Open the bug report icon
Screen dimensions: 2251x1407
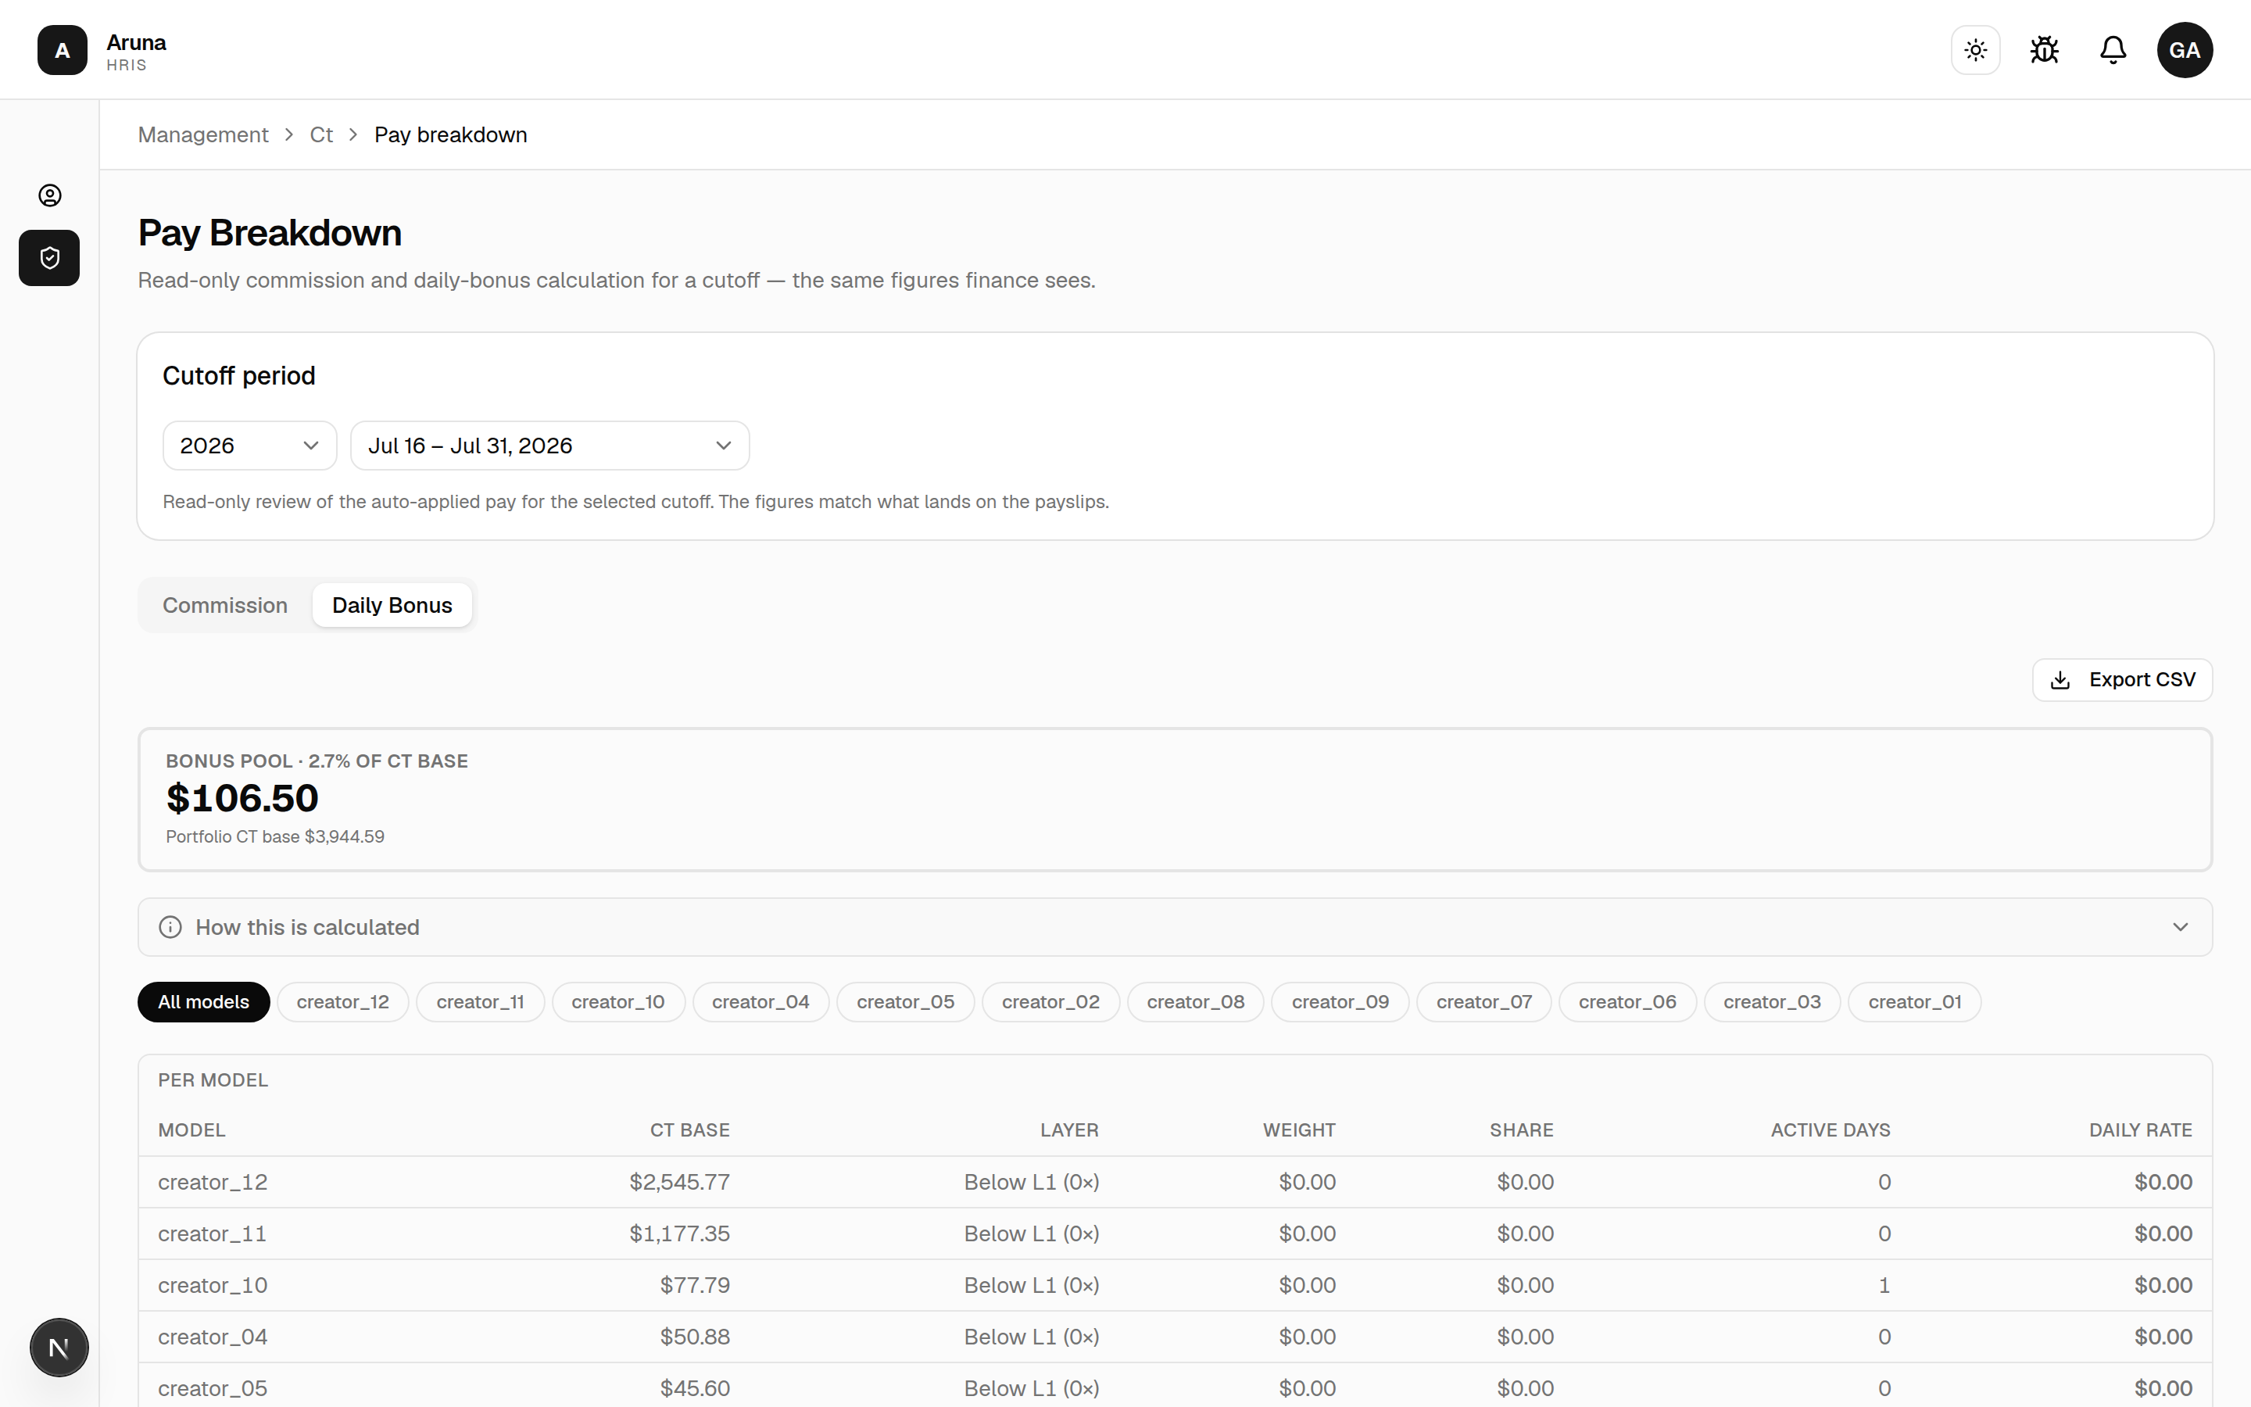pyautogui.click(x=2045, y=49)
